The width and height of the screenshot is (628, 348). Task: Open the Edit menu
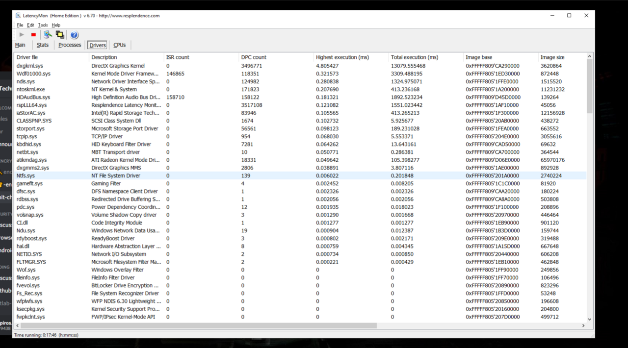(x=30, y=25)
